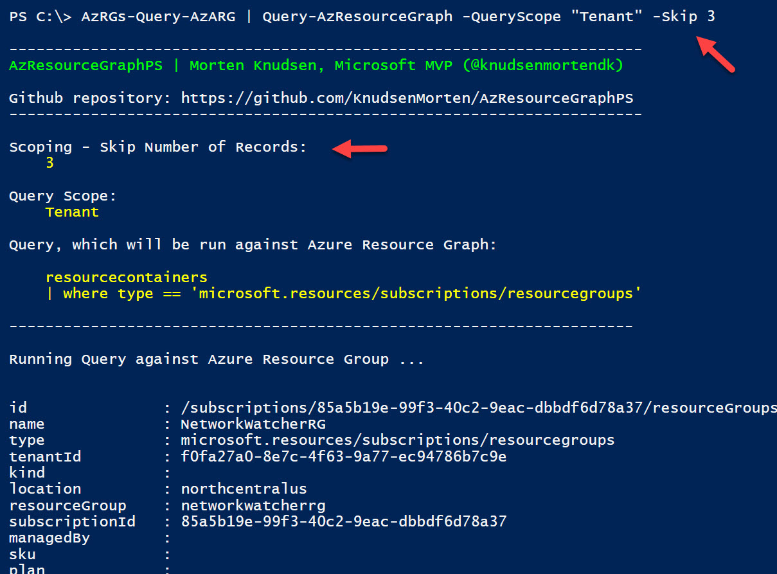Click the resourceGroup value 'networkwatcherrg'
Image resolution: width=777 pixels, height=574 pixels.
253,506
